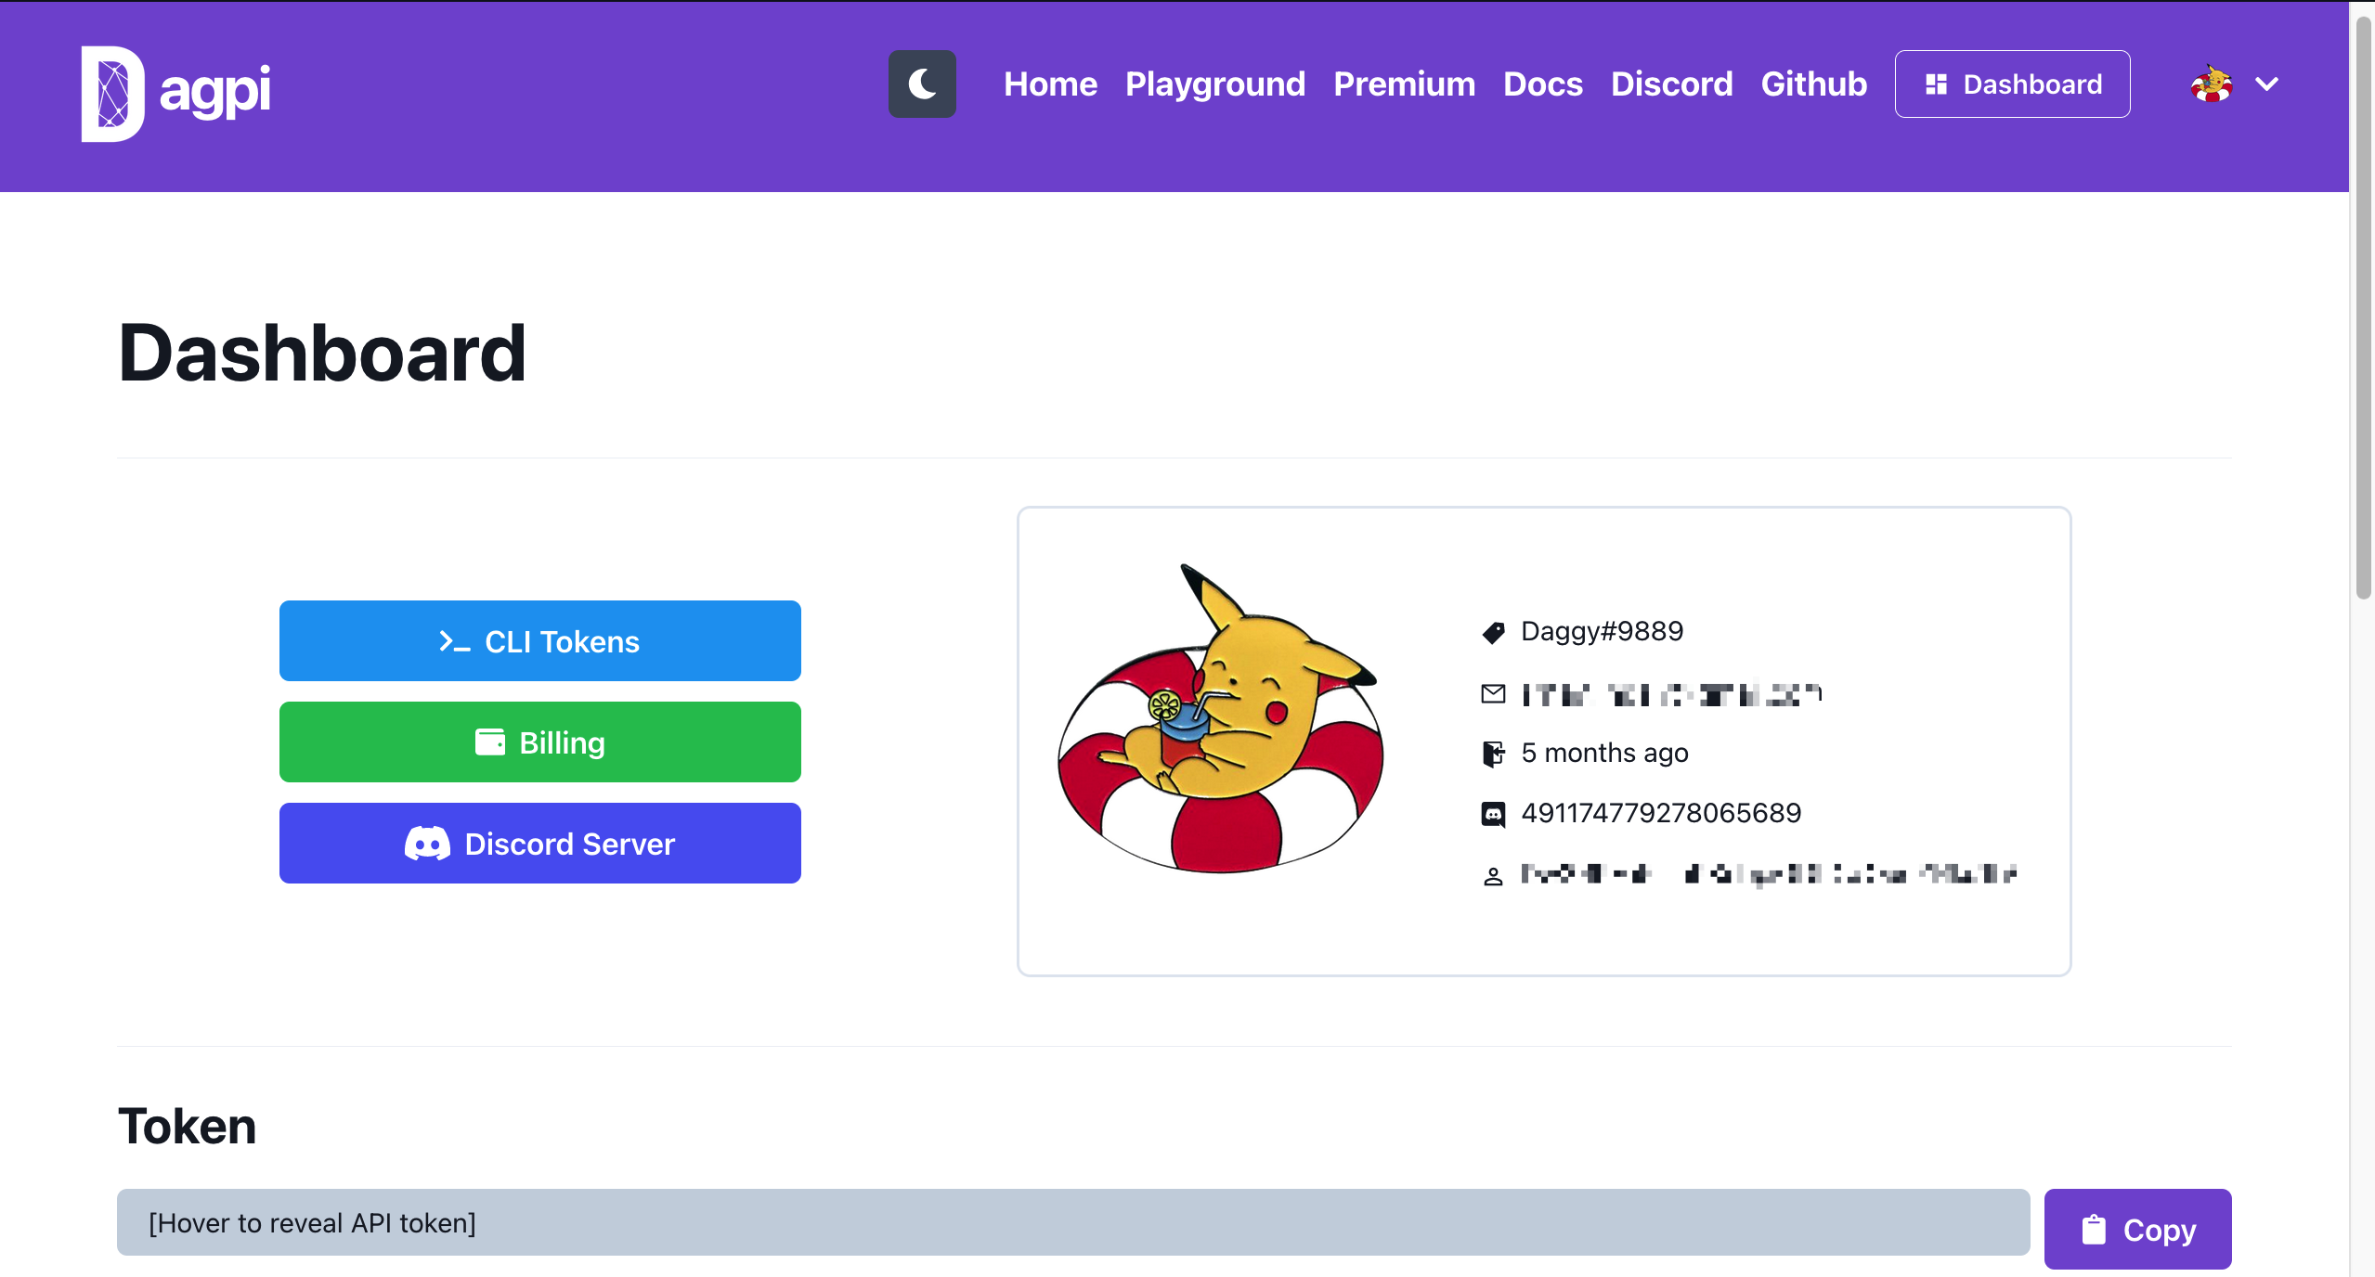This screenshot has width=2375, height=1277.
Task: Click the grid icon inside the Dashboard button
Action: pos(1937,84)
